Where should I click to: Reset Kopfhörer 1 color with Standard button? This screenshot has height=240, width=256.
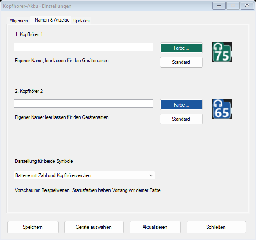tap(181, 62)
